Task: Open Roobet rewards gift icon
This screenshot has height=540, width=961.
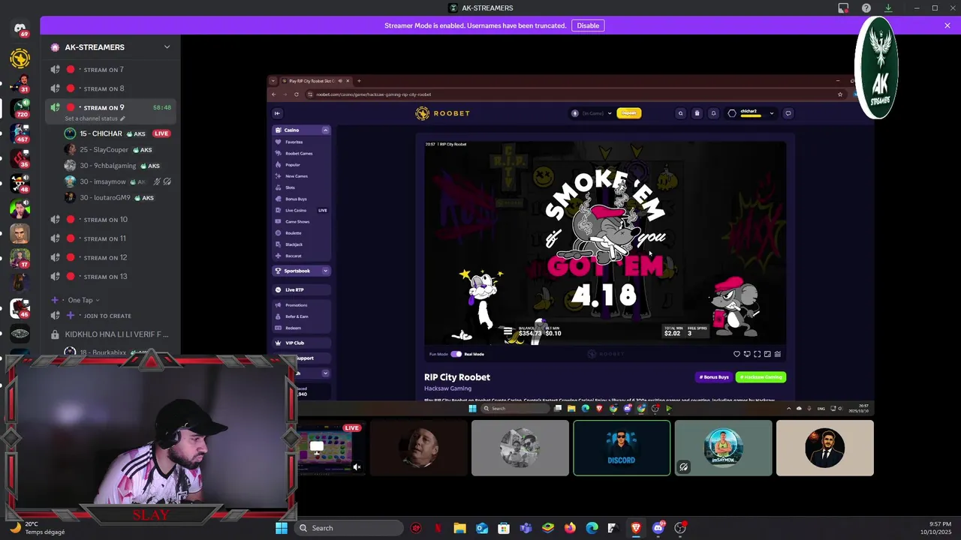Action: click(x=697, y=113)
